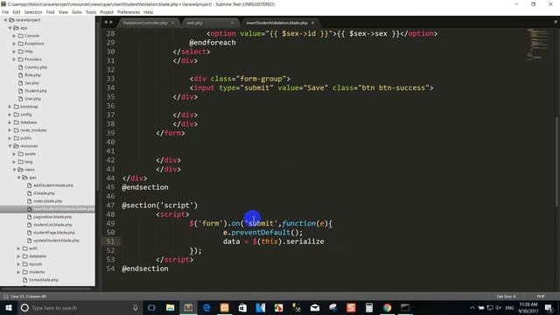Open the Tools menu
The image size is (560, 315).
[x=91, y=11]
